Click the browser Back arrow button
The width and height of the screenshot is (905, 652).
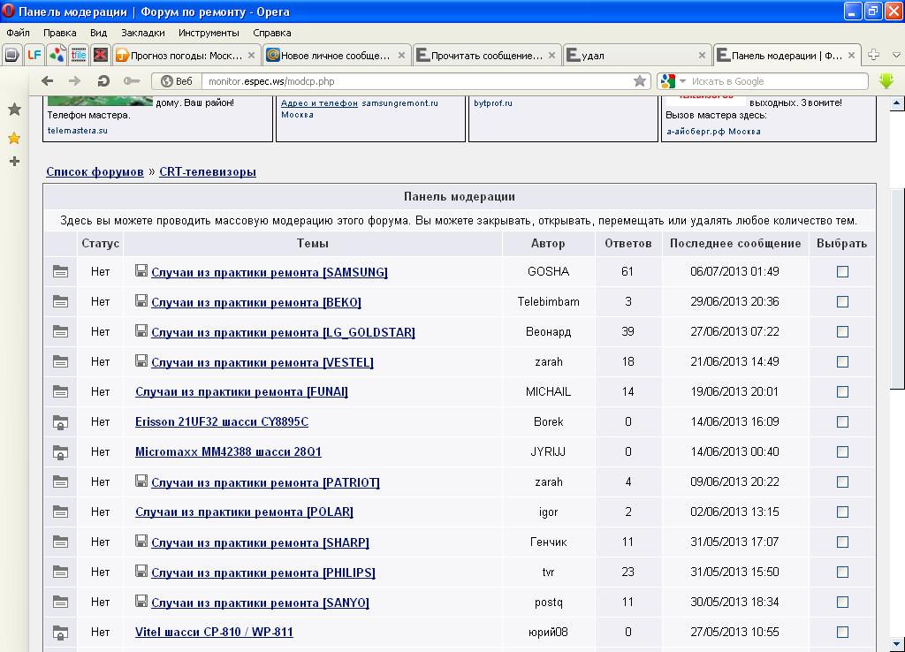click(x=48, y=80)
